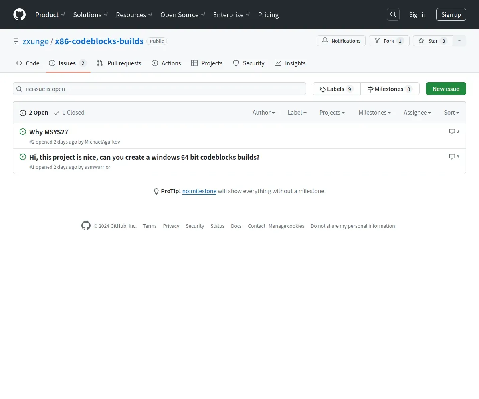Switch to the Code tab

[x=28, y=63]
